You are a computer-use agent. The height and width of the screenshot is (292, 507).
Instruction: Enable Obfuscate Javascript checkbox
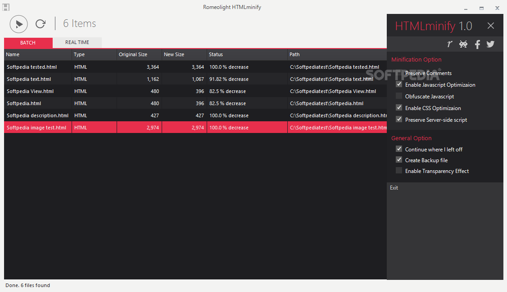click(x=399, y=96)
